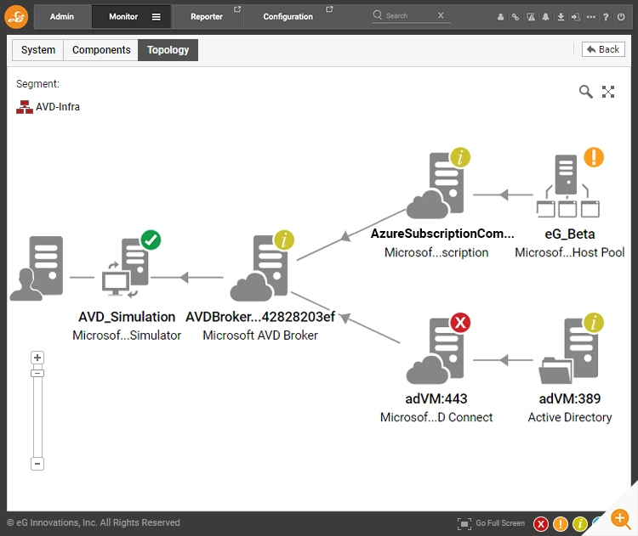
Task: Click the green check status on AVD_Simulation
Action: [x=151, y=240]
